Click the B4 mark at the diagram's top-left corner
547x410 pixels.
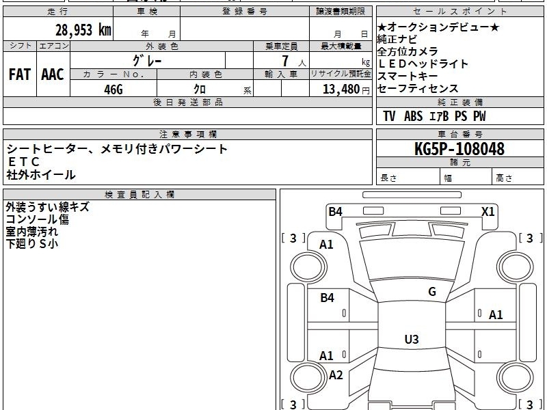335,212
